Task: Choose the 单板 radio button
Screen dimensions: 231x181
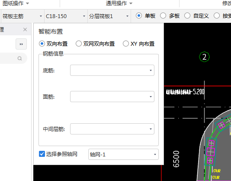Action: click(139, 16)
